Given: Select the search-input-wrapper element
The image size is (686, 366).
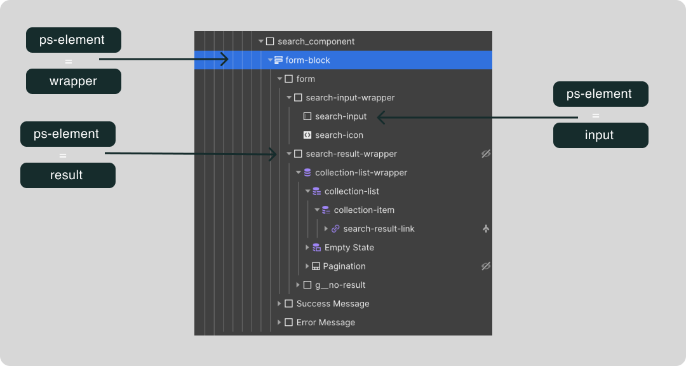Looking at the screenshot, I should point(349,97).
